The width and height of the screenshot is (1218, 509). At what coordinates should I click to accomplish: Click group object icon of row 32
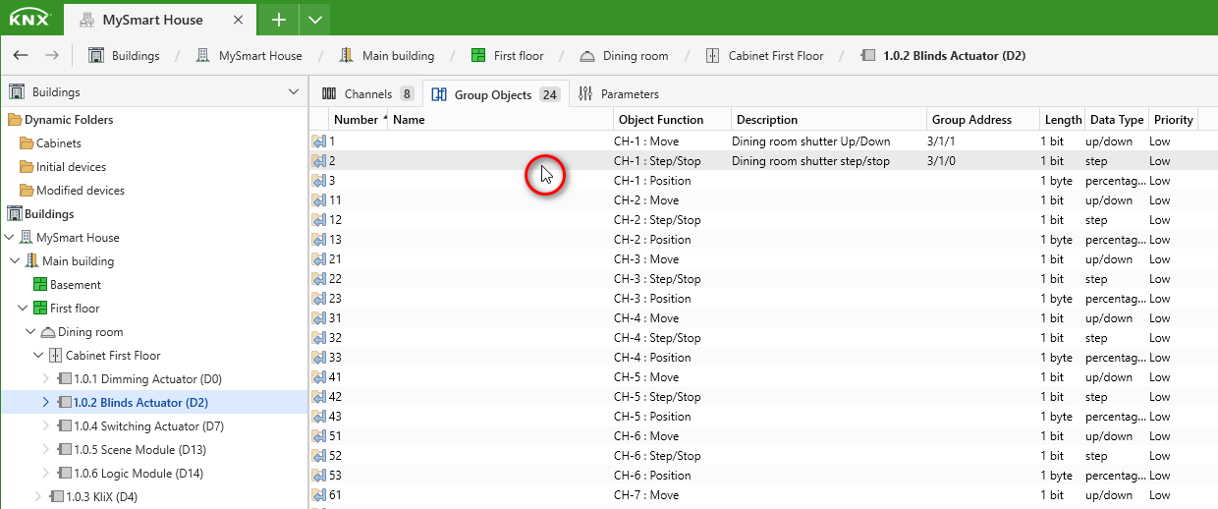[319, 338]
